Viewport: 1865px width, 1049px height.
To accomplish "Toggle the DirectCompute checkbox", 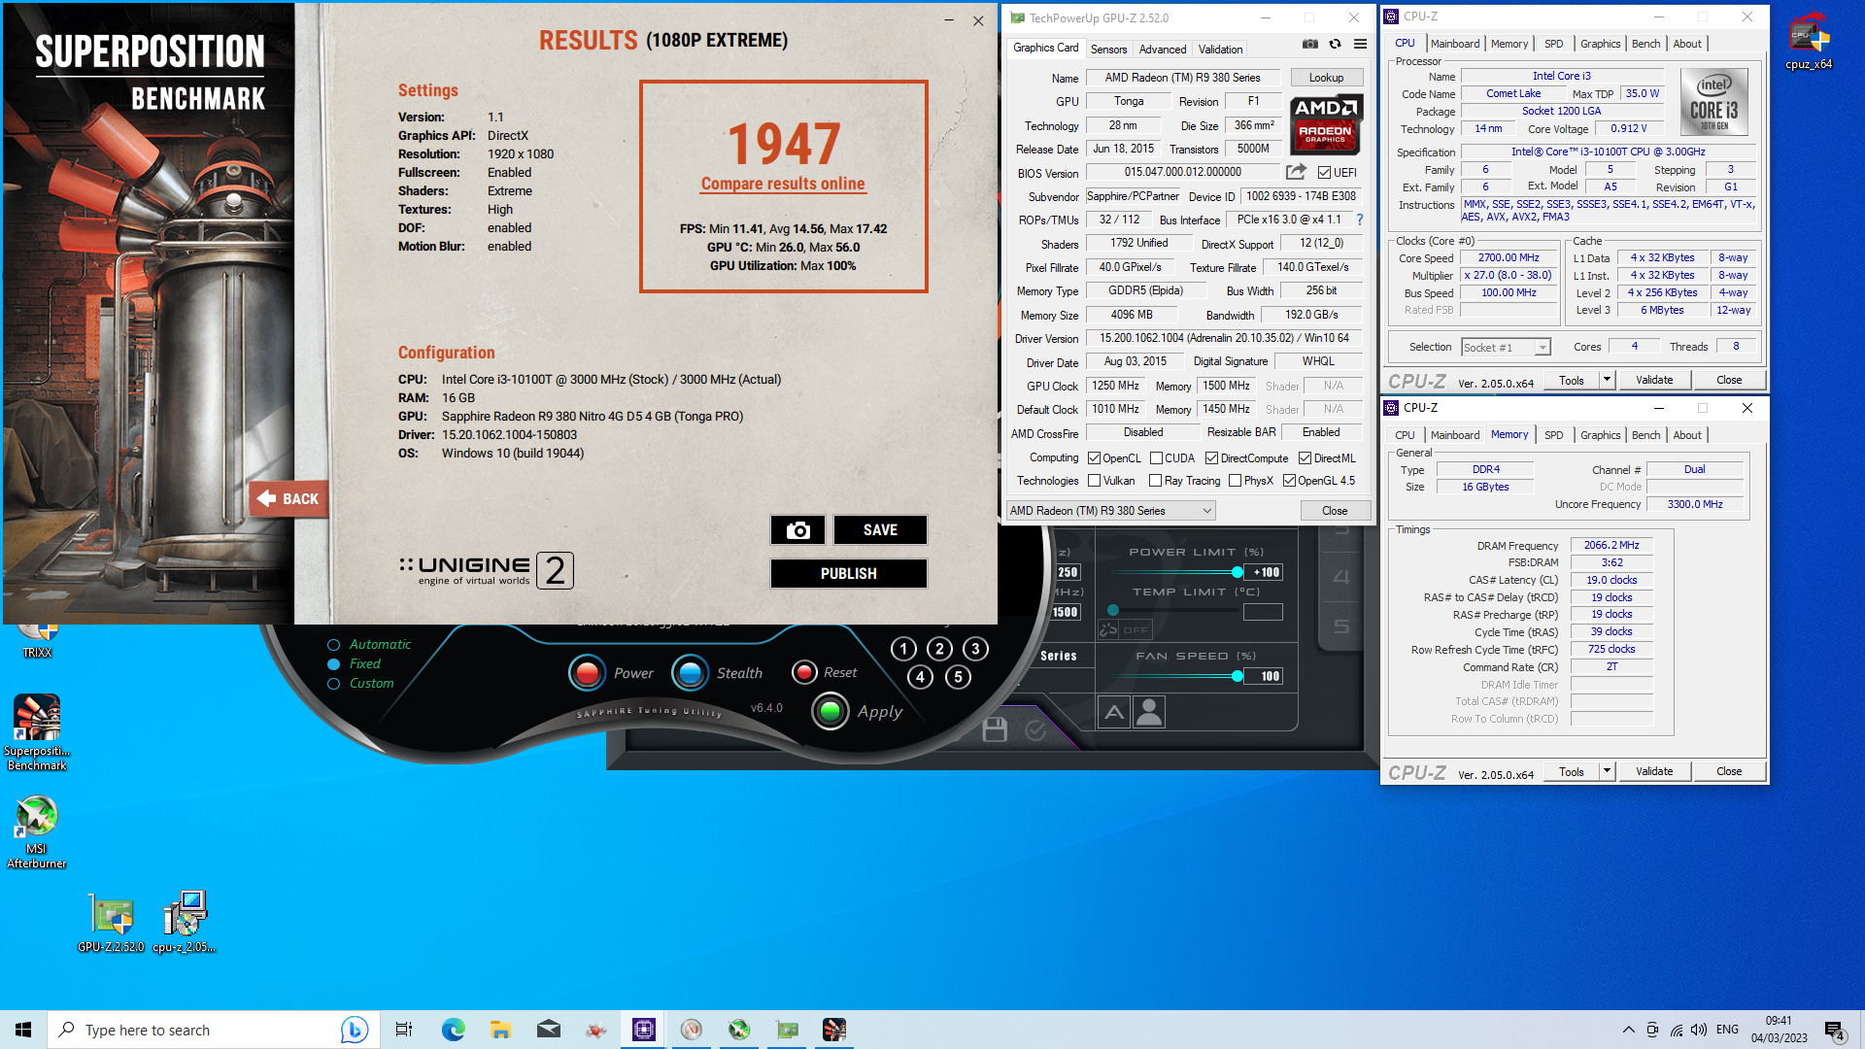I will click(1211, 458).
